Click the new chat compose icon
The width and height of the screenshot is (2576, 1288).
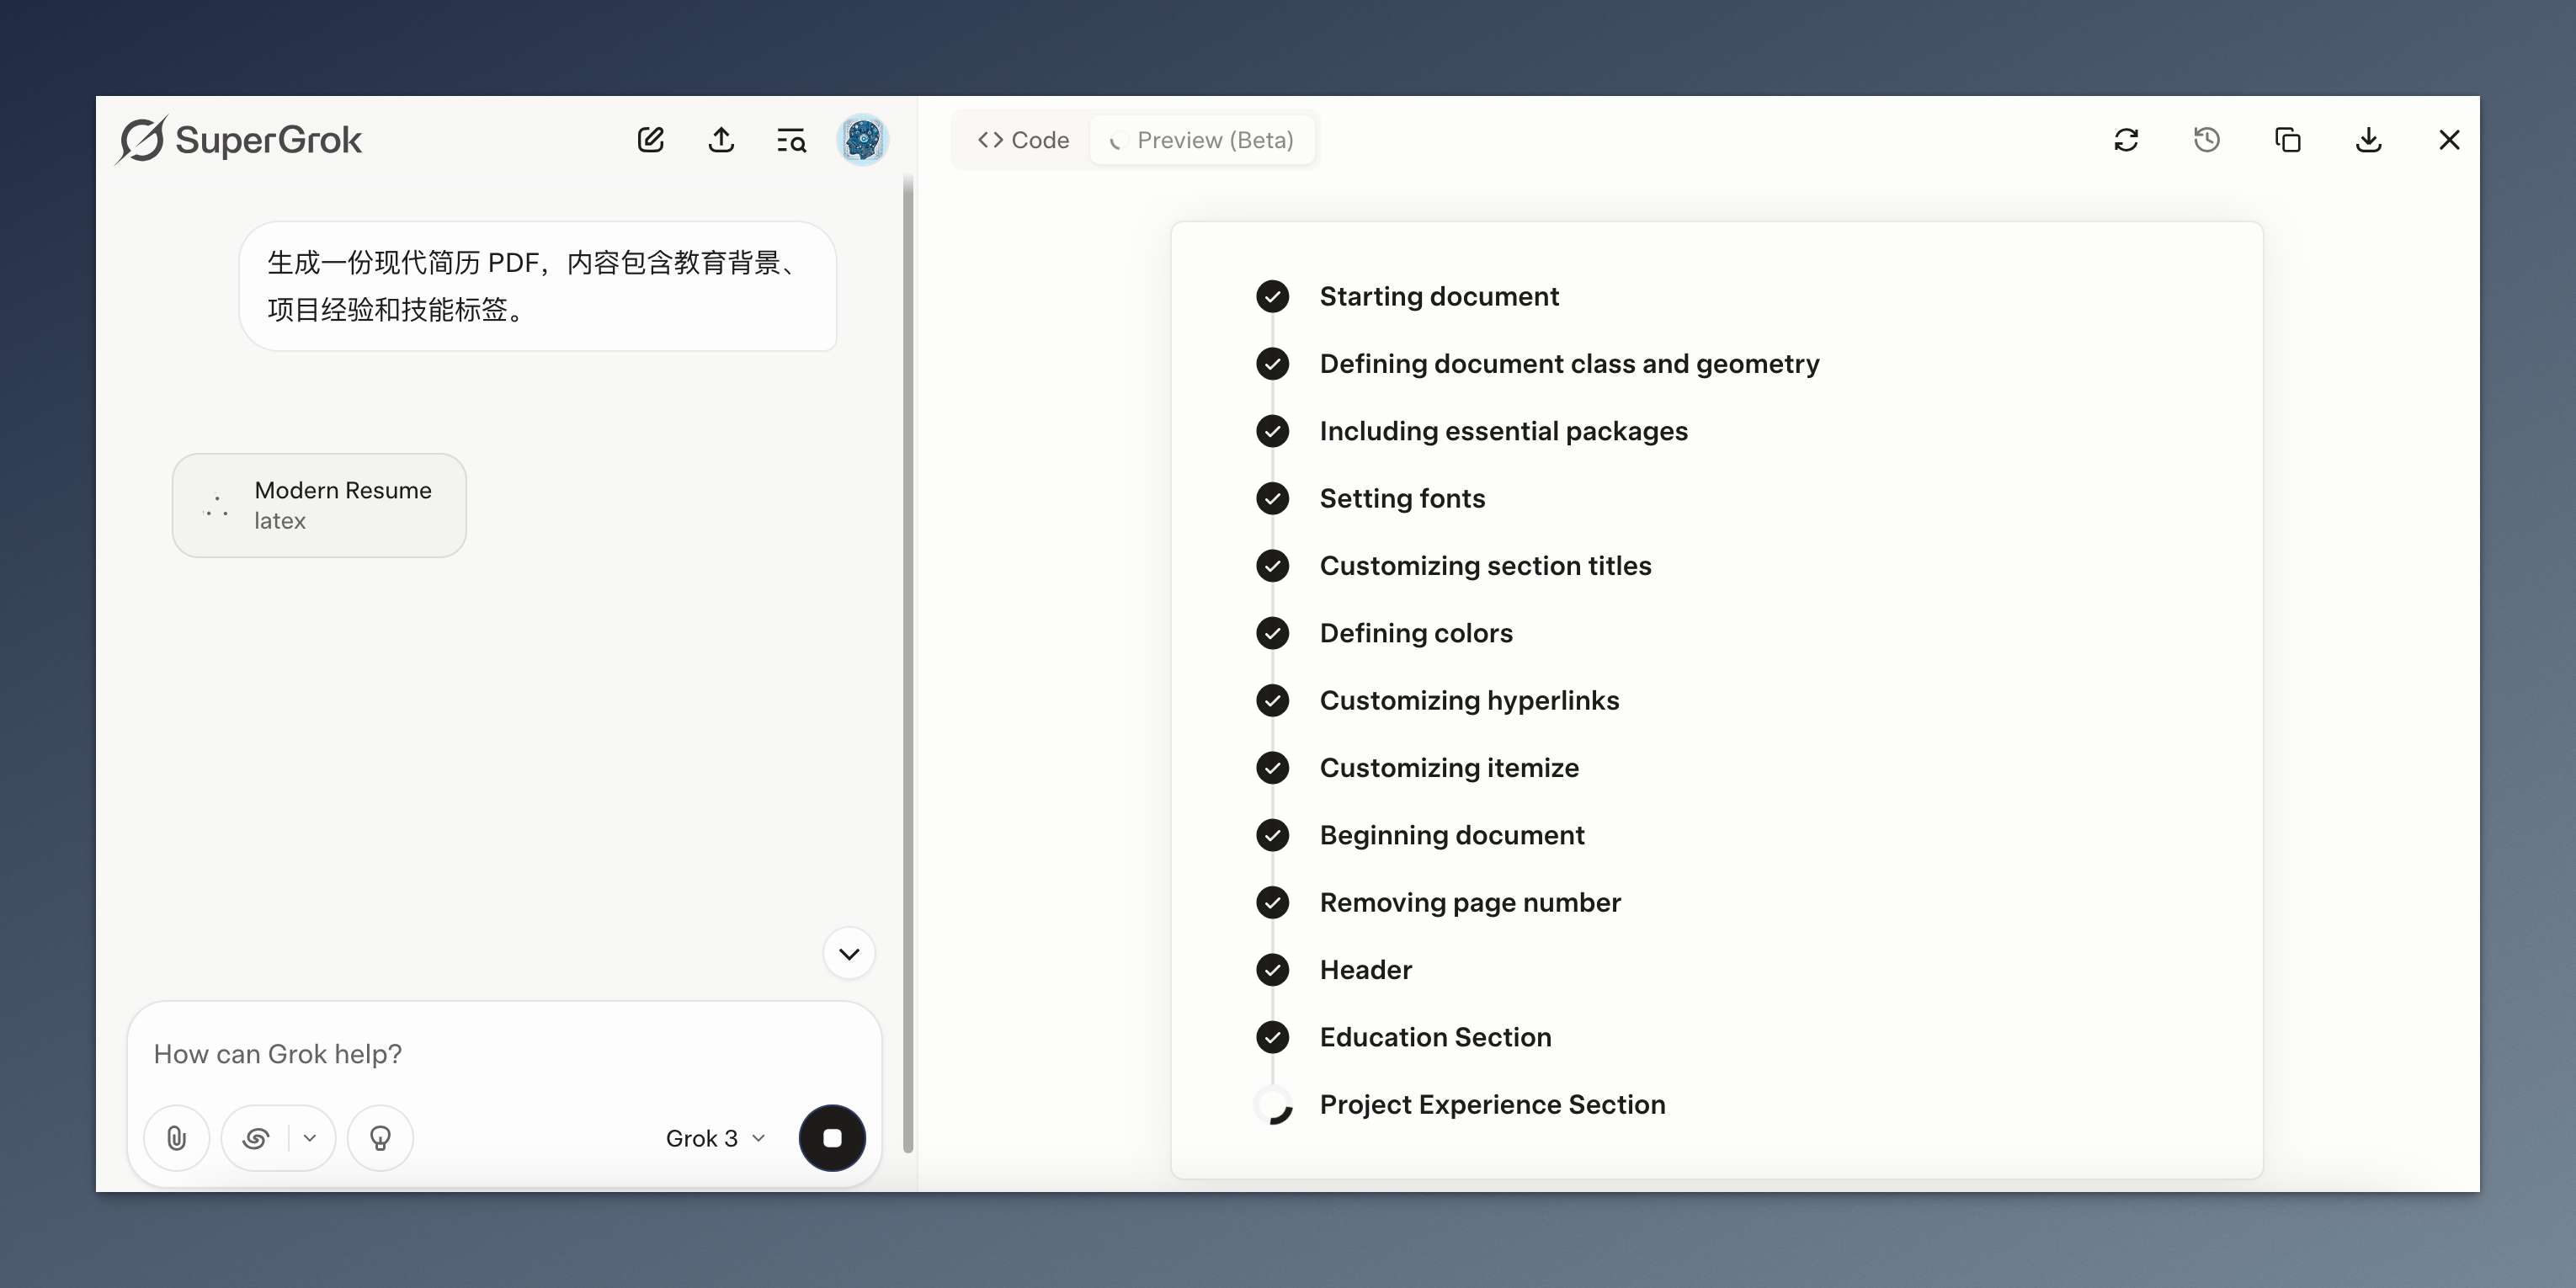pyautogui.click(x=650, y=140)
